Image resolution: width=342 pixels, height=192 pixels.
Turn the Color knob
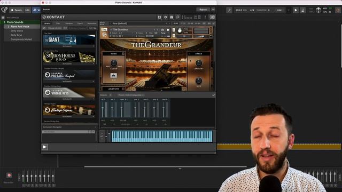(x=114, y=63)
